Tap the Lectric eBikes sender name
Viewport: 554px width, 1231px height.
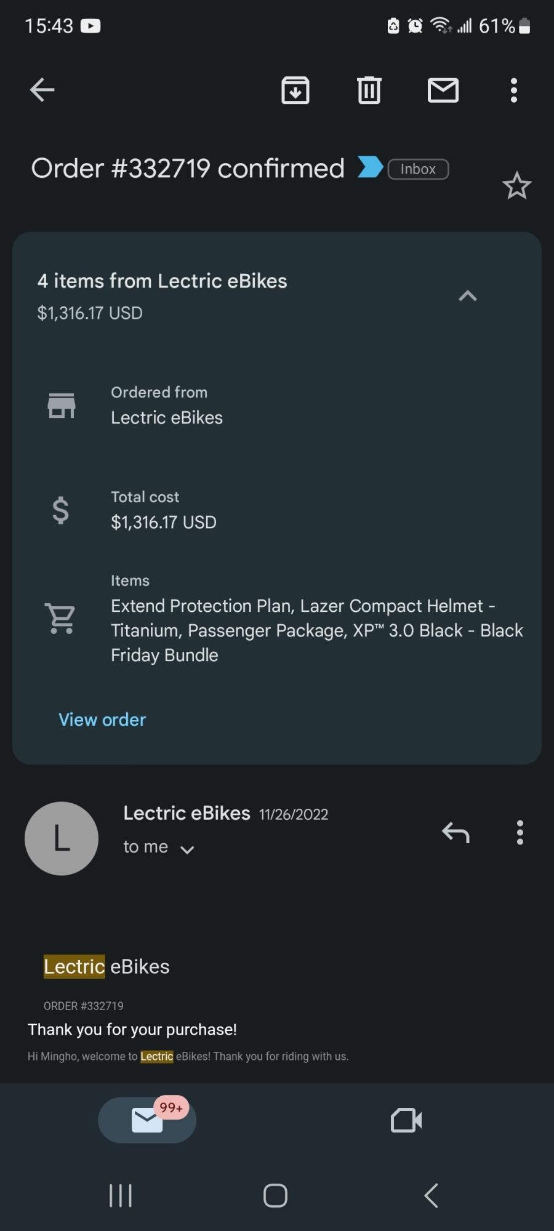tap(187, 813)
